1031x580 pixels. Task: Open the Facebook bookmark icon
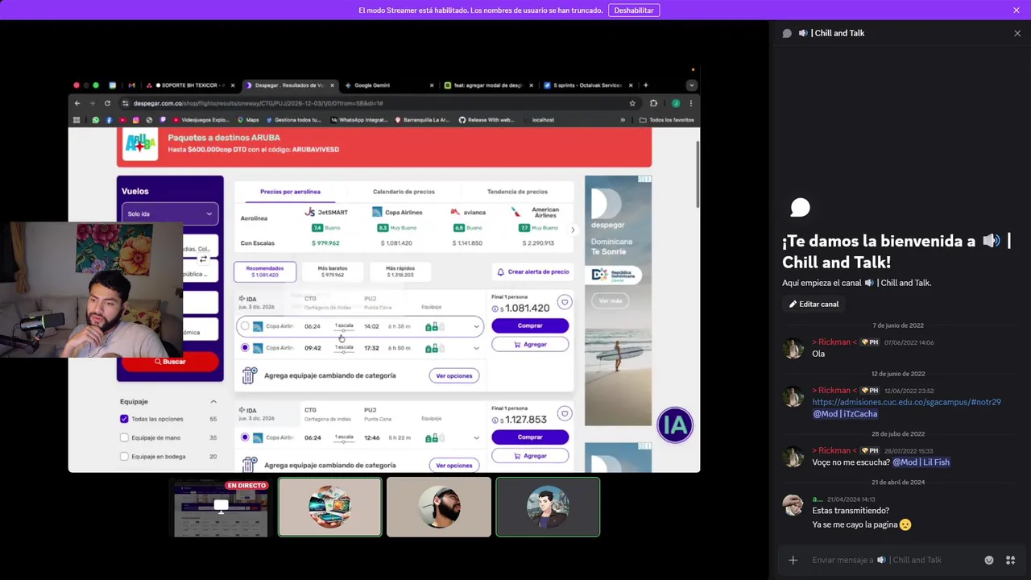109,120
